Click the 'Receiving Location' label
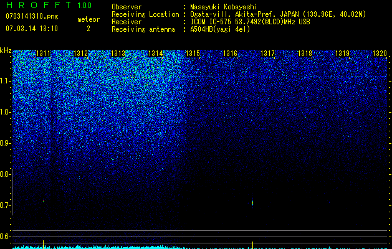Viewport: 392px width, 249px height. pos(145,14)
